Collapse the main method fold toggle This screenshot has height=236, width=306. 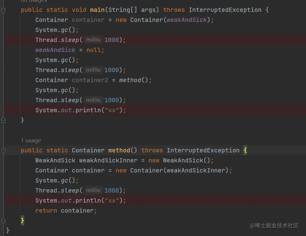(x=3, y=10)
